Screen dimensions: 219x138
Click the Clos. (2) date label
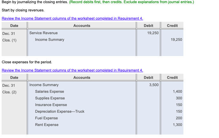[9, 92]
